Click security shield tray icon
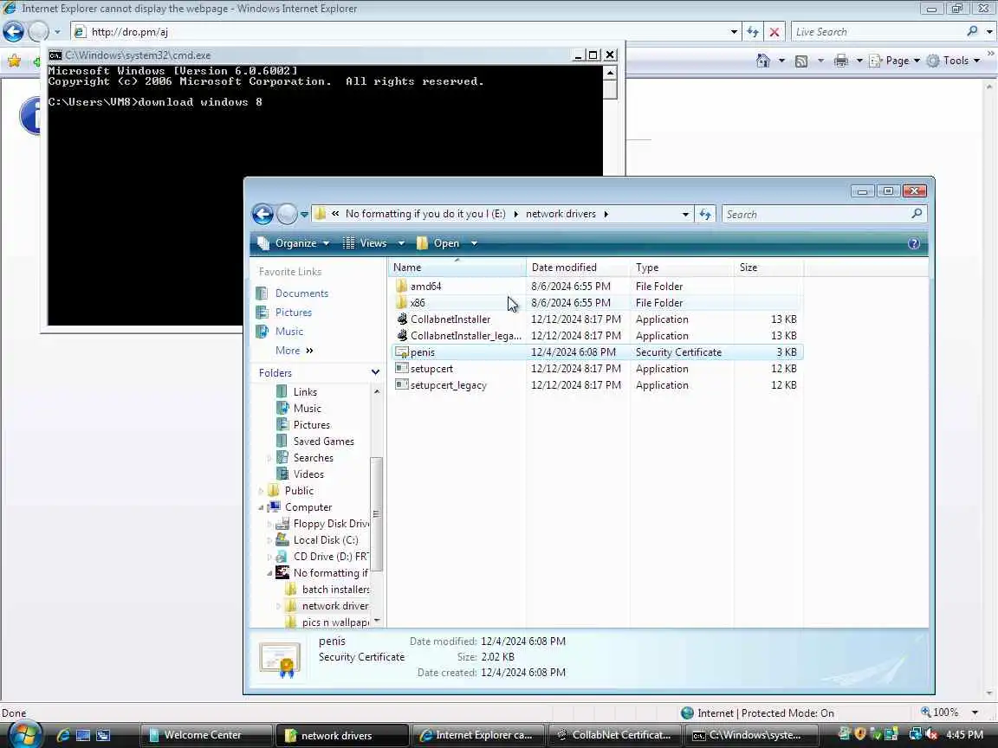The width and height of the screenshot is (998, 748). point(860,734)
